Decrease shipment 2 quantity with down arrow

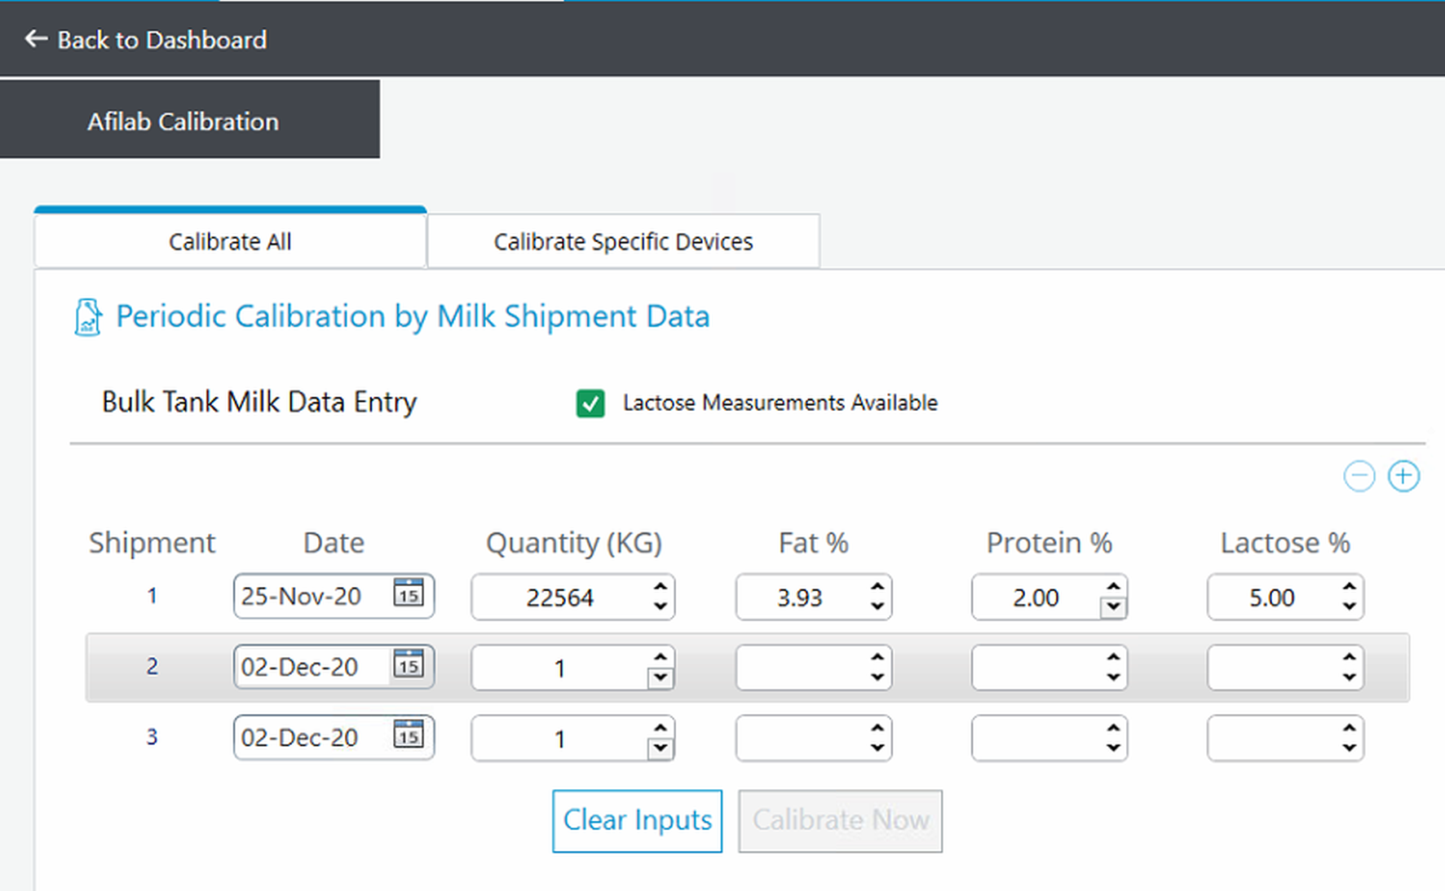click(661, 677)
